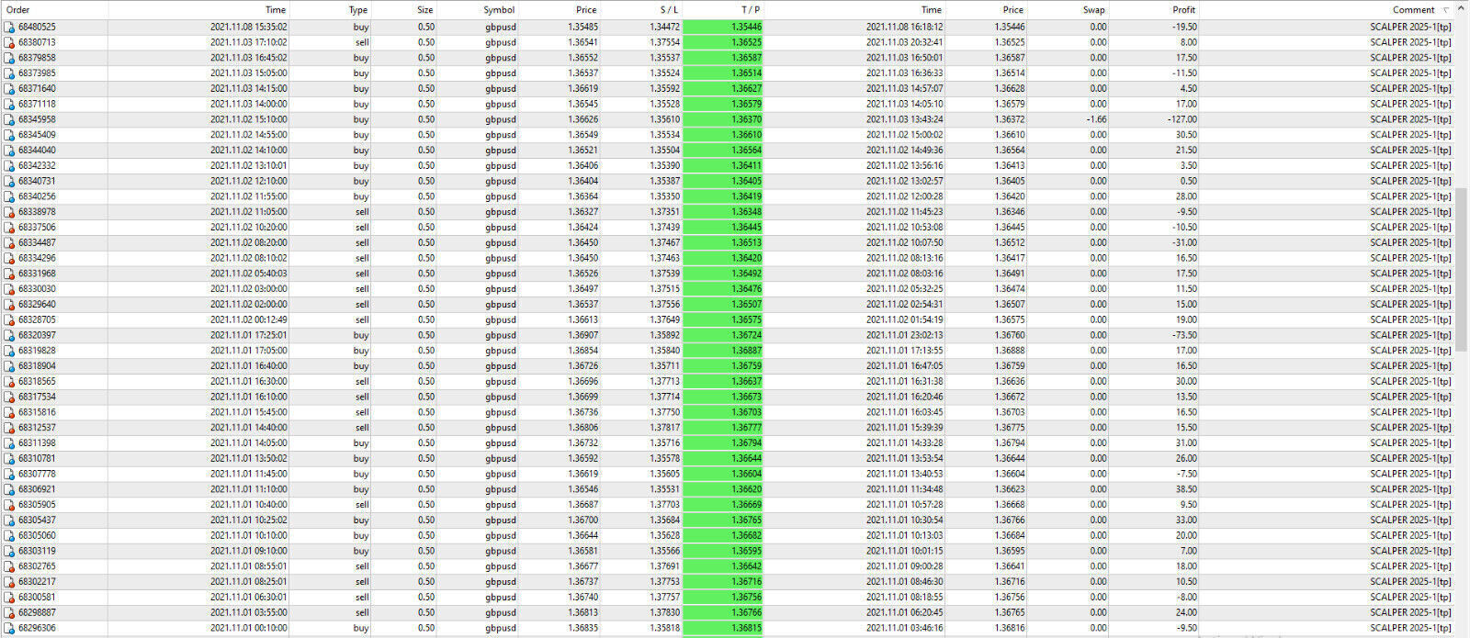
Task: Click the buy icon for order 68480525
Action: pos(9,28)
